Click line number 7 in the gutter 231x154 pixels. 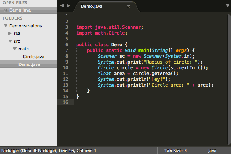tap(67, 50)
